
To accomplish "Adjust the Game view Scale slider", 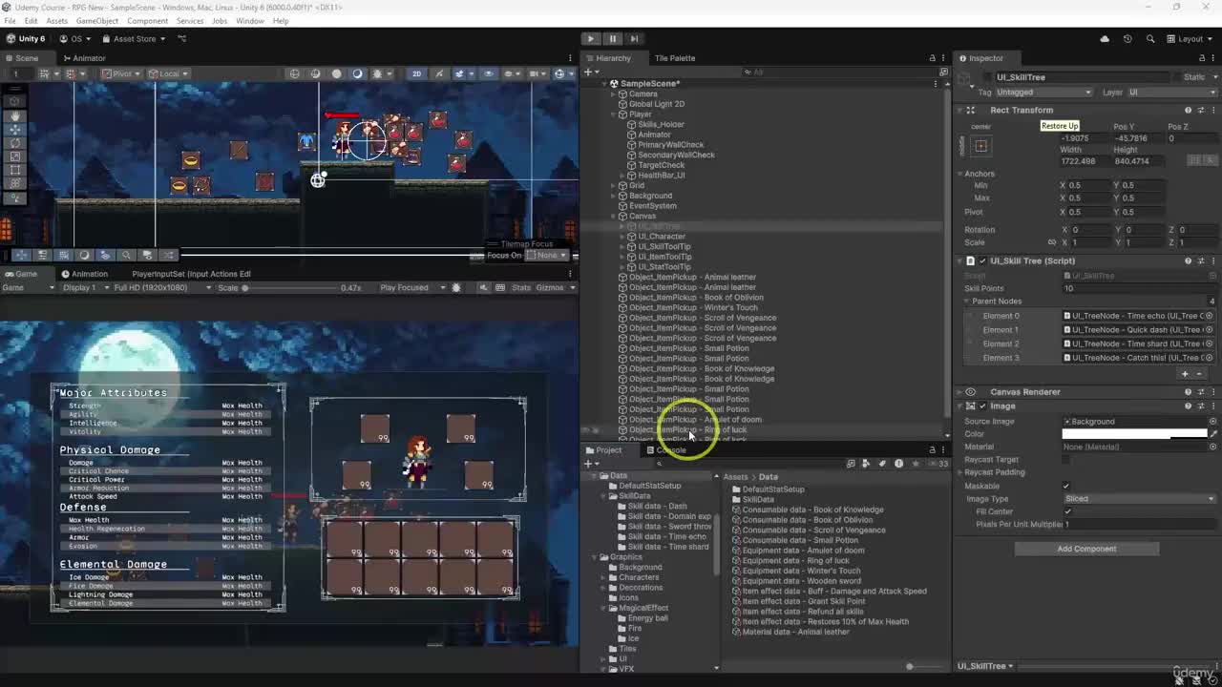I will pos(289,287).
